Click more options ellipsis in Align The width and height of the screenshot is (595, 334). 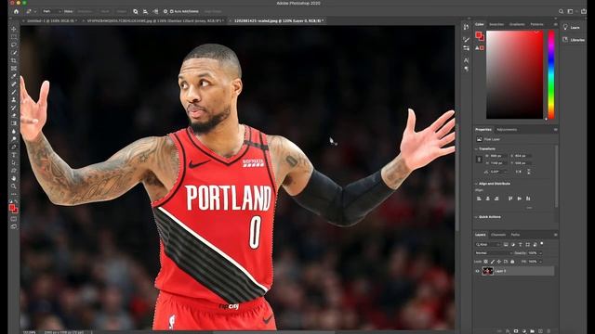pyautogui.click(x=529, y=208)
